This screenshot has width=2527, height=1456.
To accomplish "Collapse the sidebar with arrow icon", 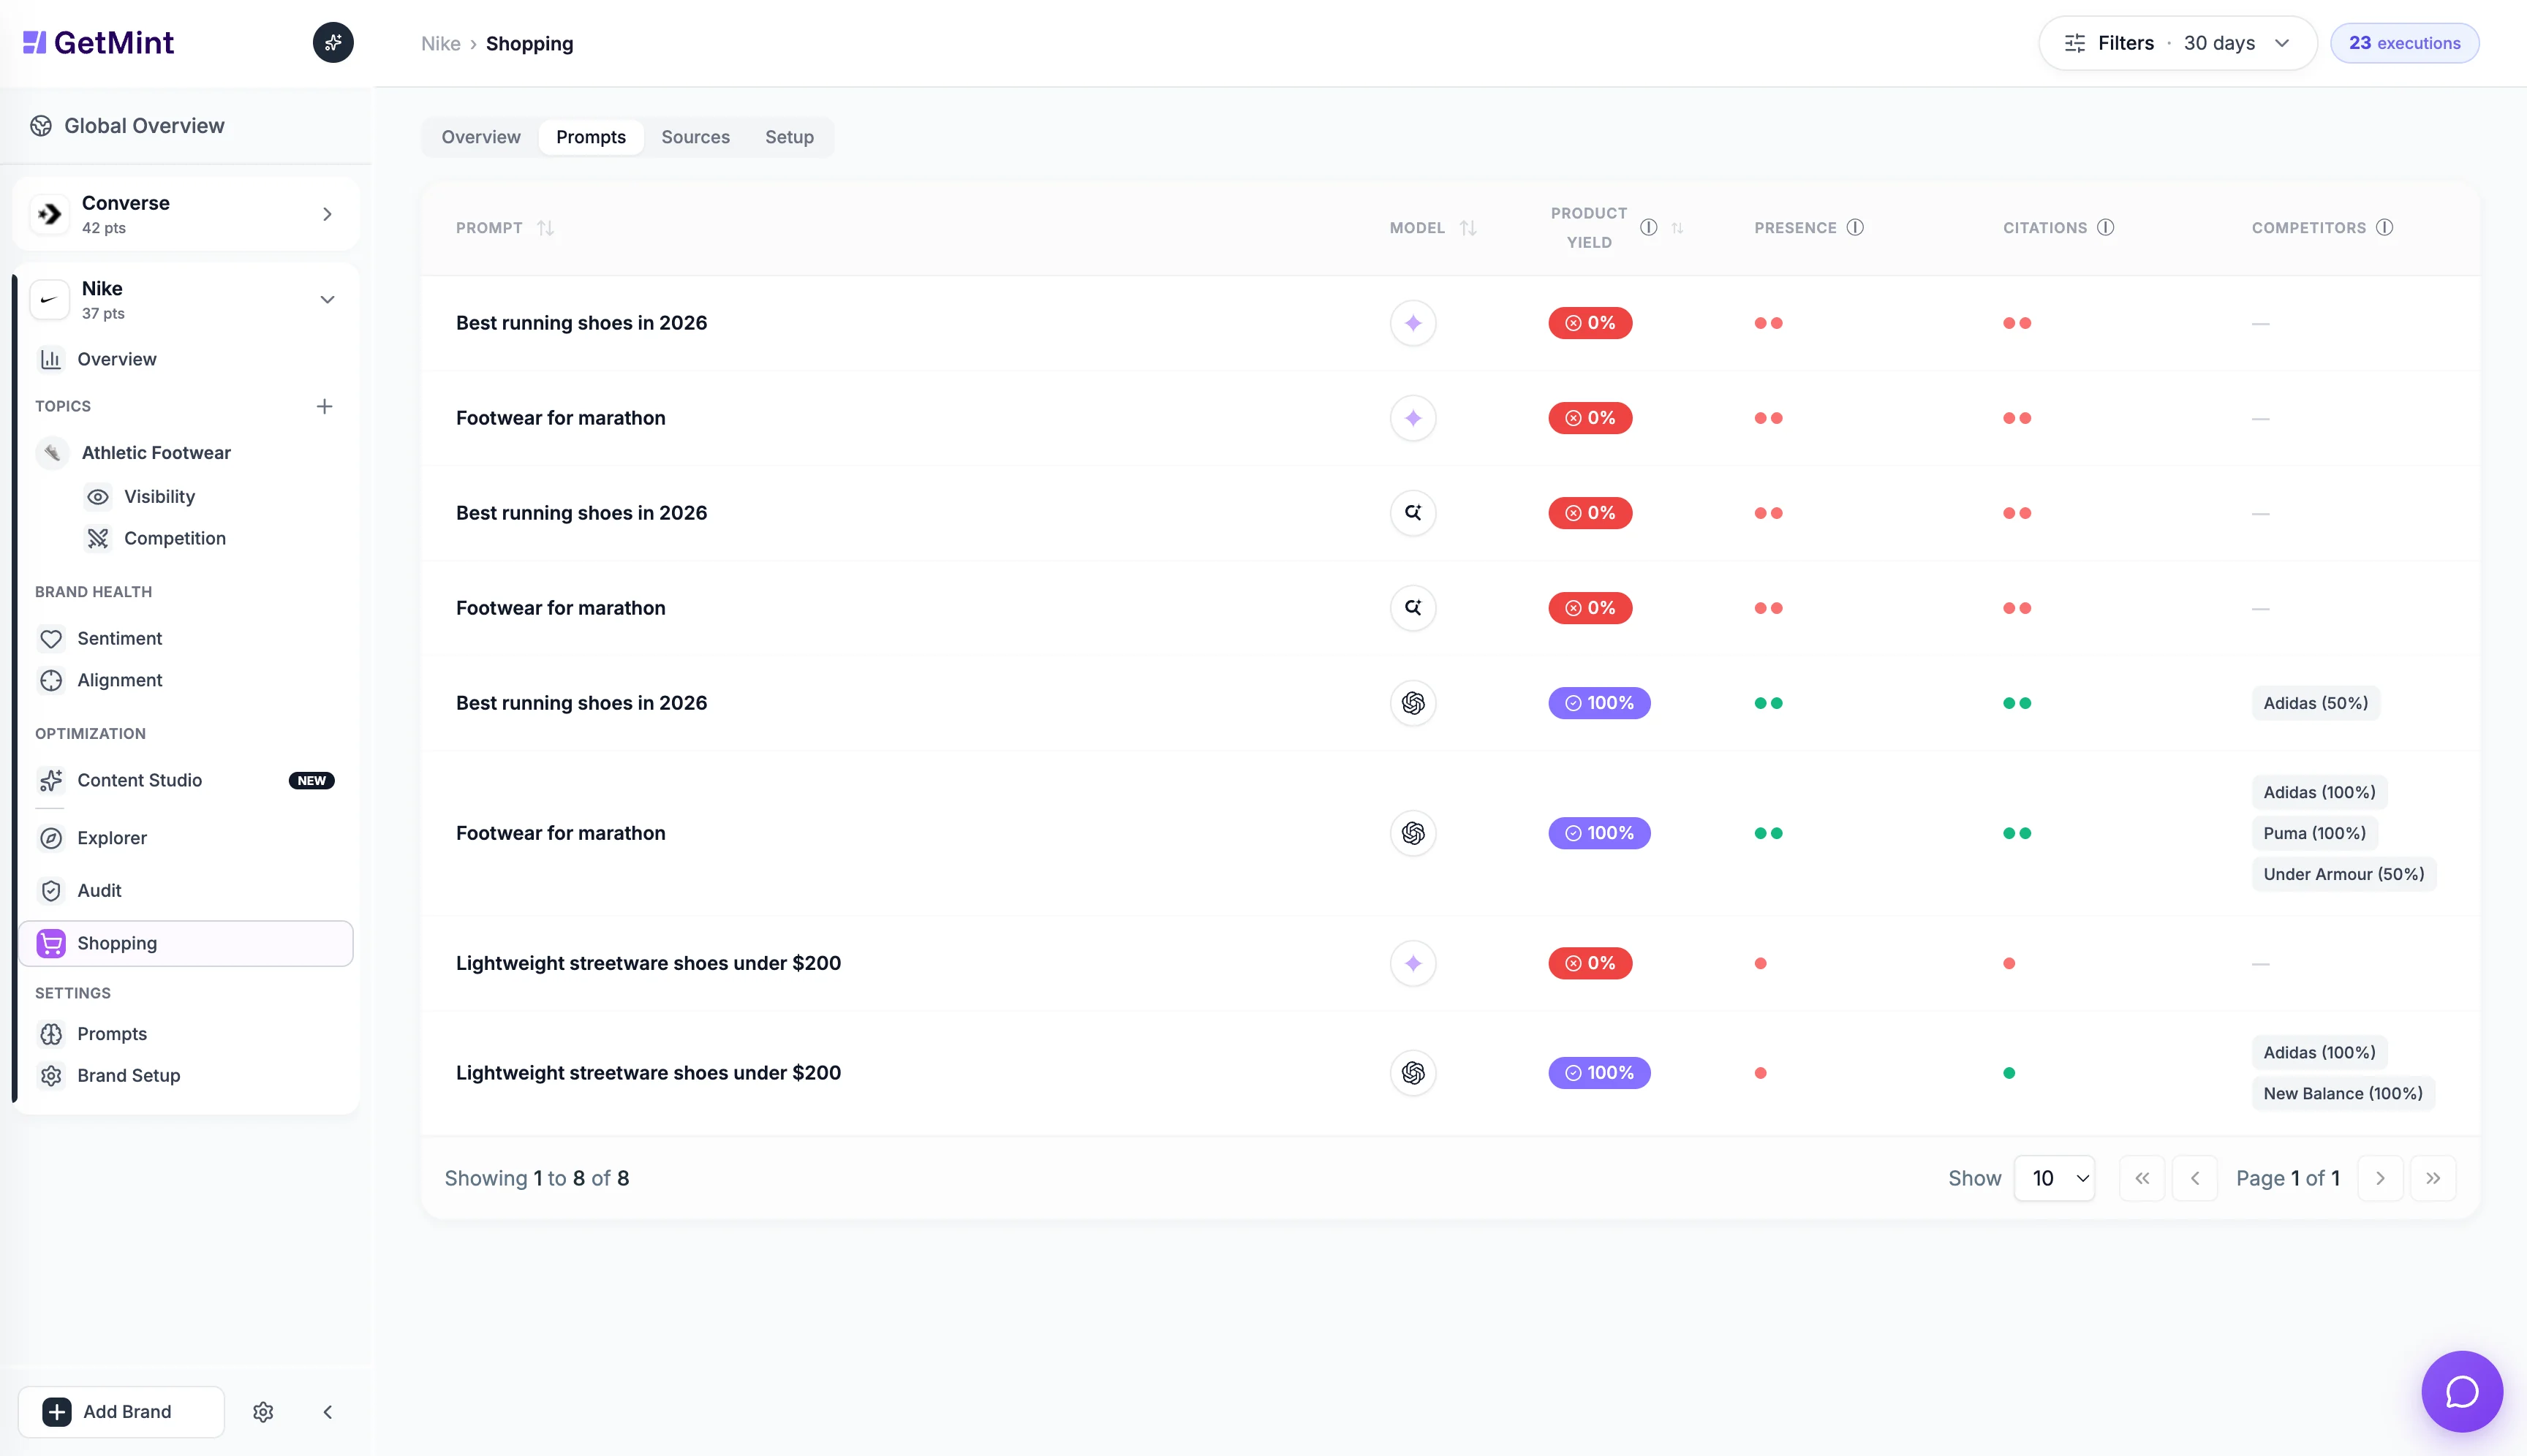I will tap(327, 1412).
